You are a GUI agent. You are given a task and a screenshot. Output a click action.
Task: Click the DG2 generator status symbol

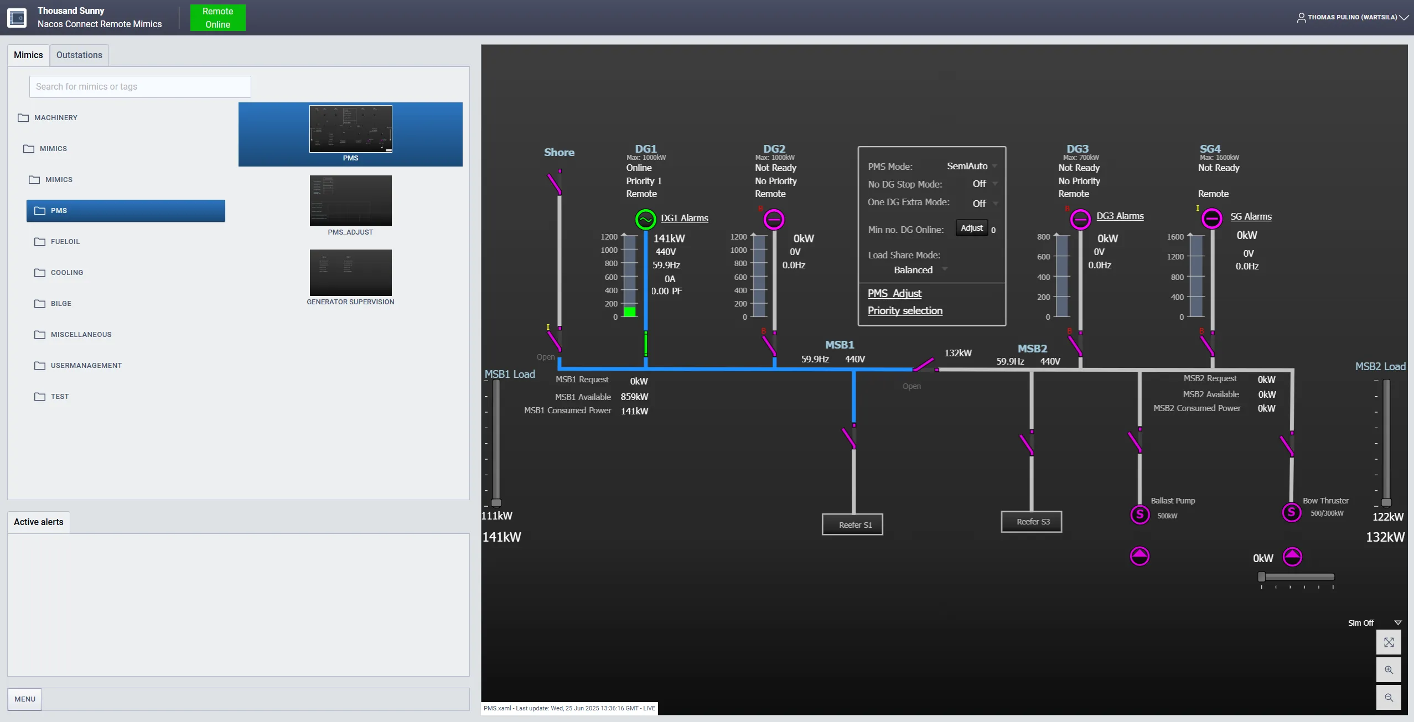[774, 220]
